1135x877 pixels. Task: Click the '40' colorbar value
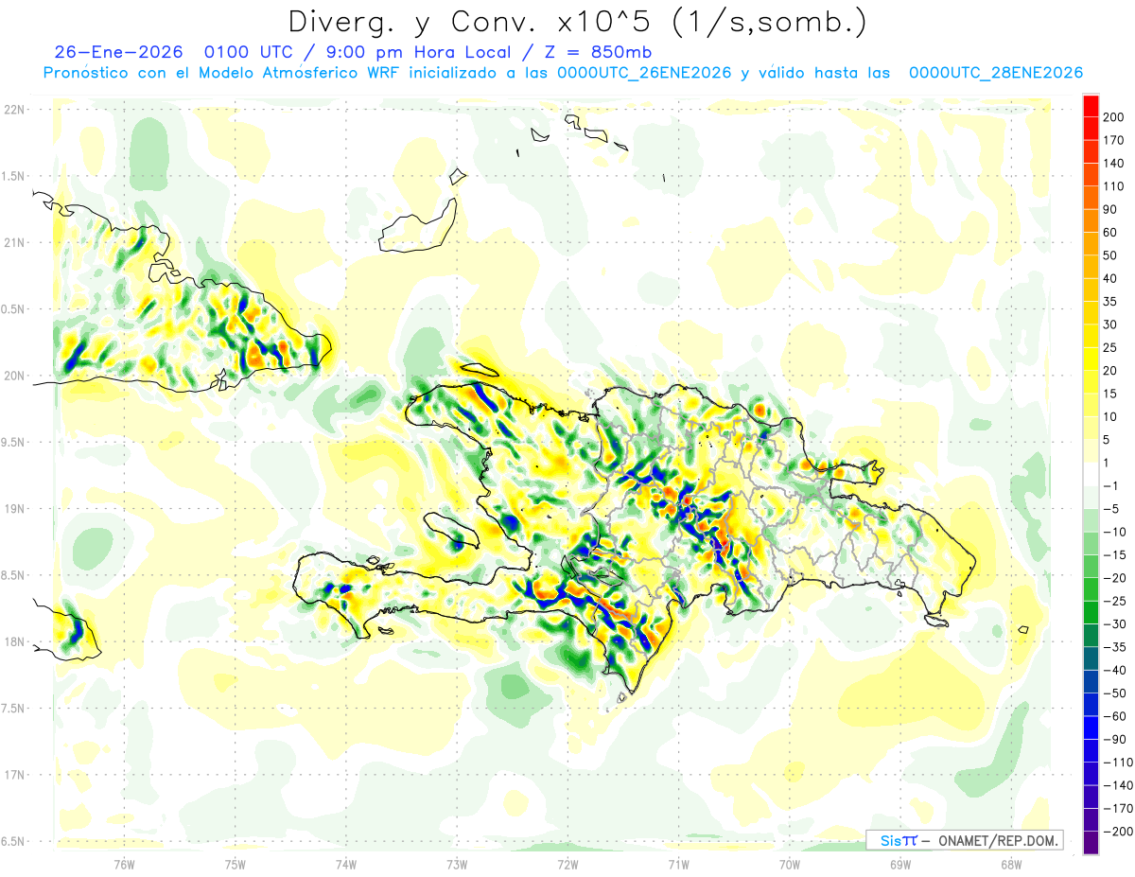pyautogui.click(x=1110, y=278)
